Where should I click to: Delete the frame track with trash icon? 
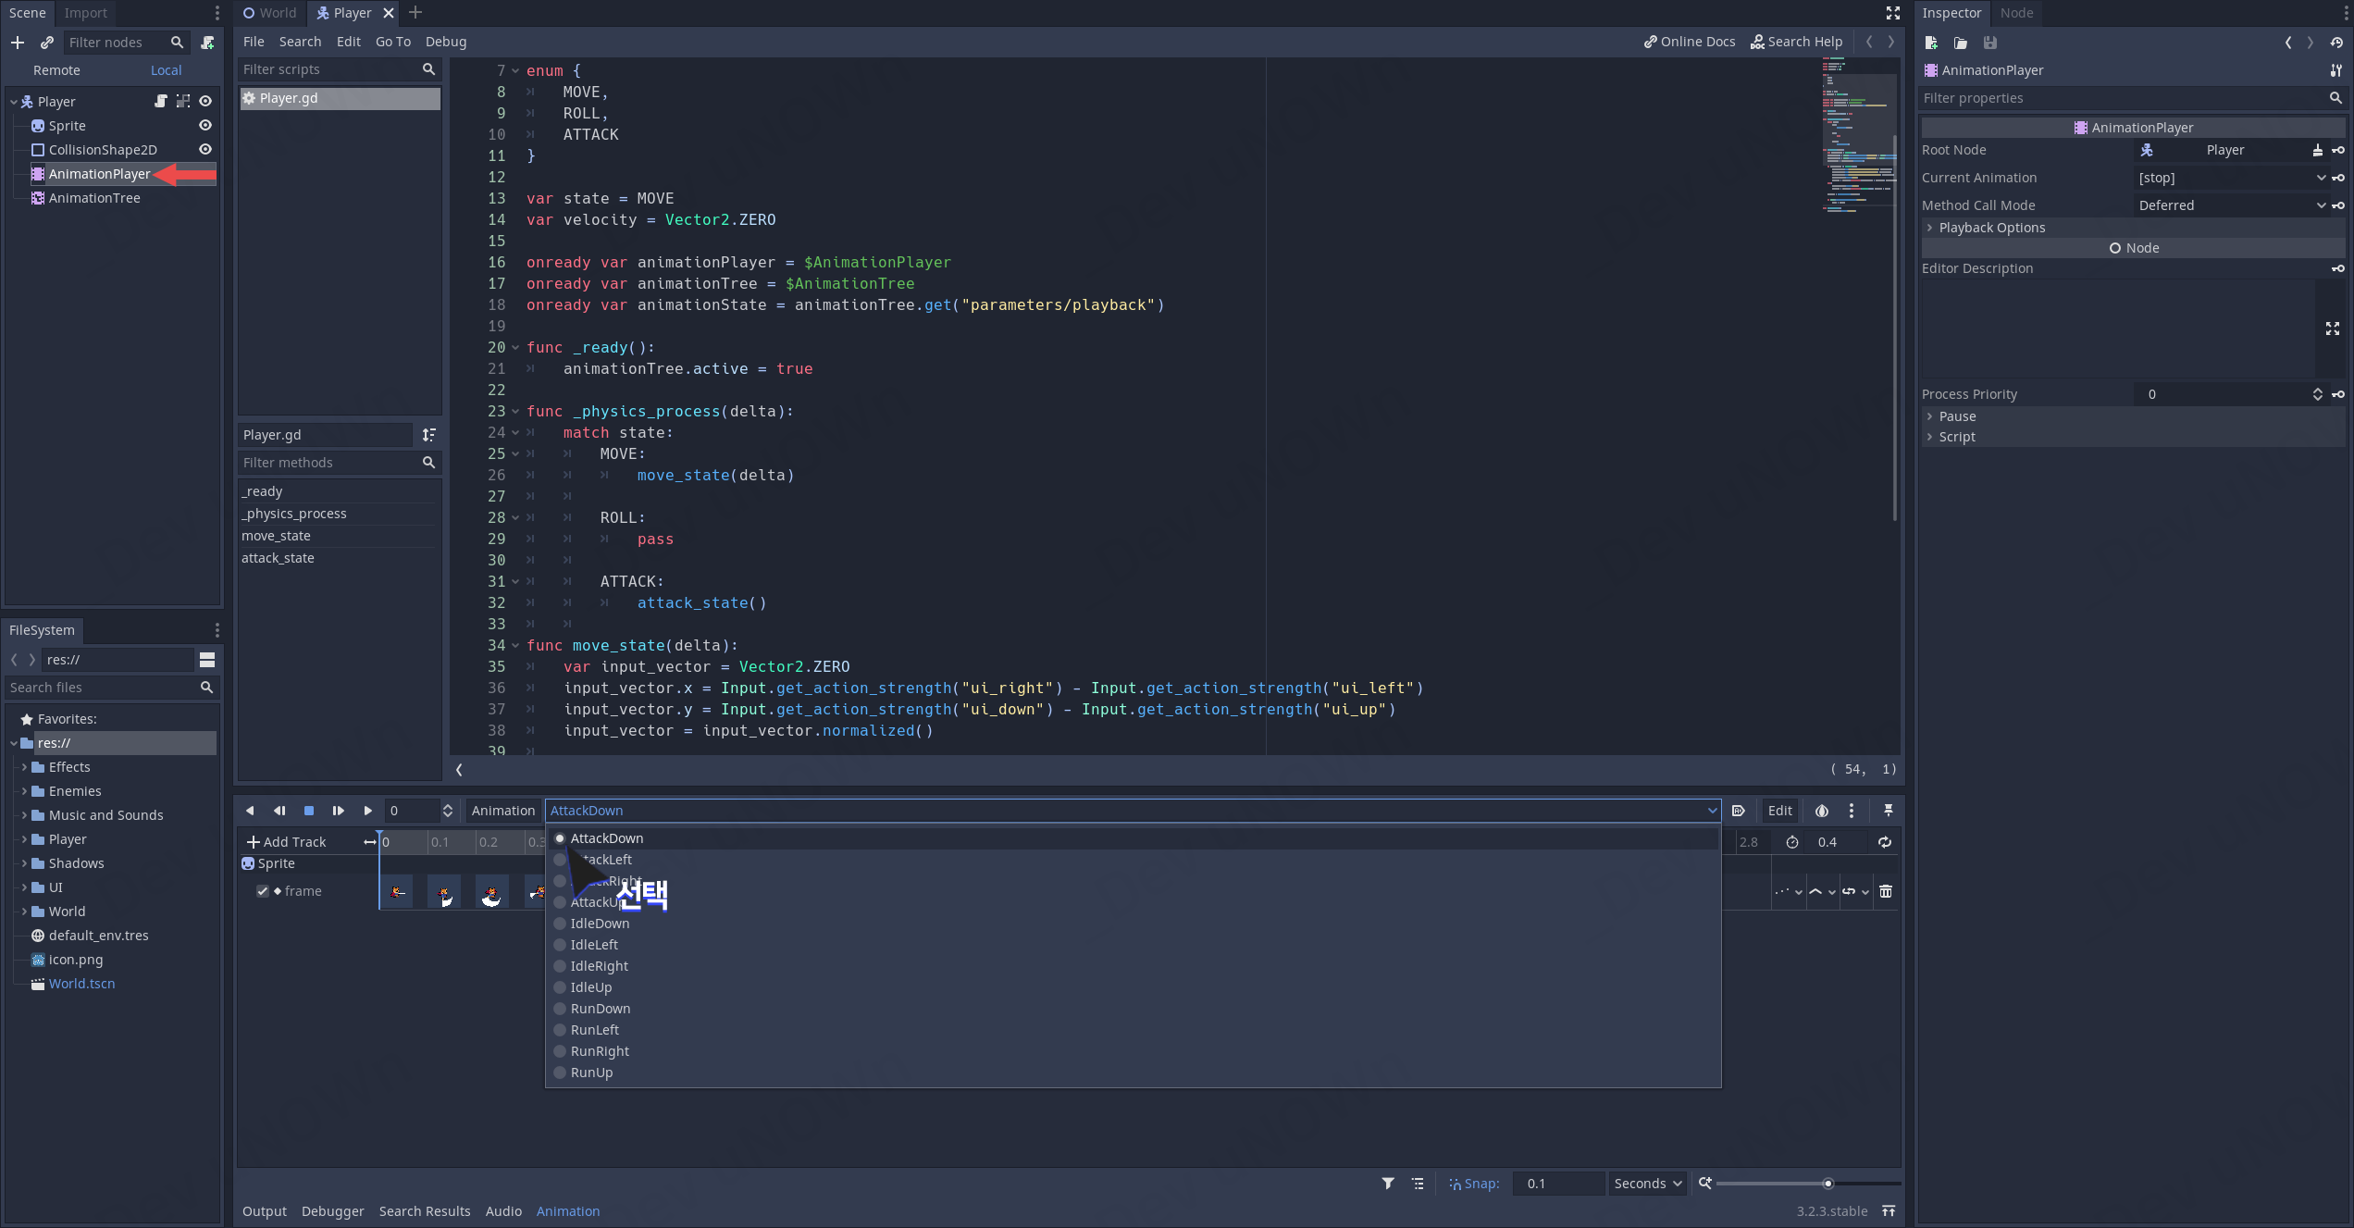click(x=1886, y=891)
